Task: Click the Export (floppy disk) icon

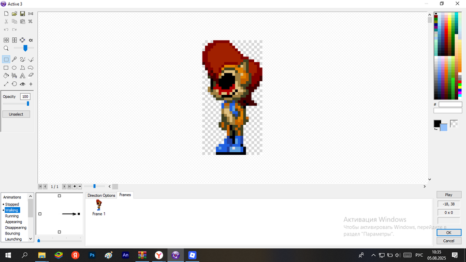Action: [x=22, y=13]
